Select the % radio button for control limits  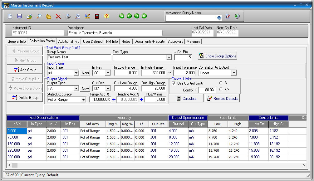[x=221, y=83]
